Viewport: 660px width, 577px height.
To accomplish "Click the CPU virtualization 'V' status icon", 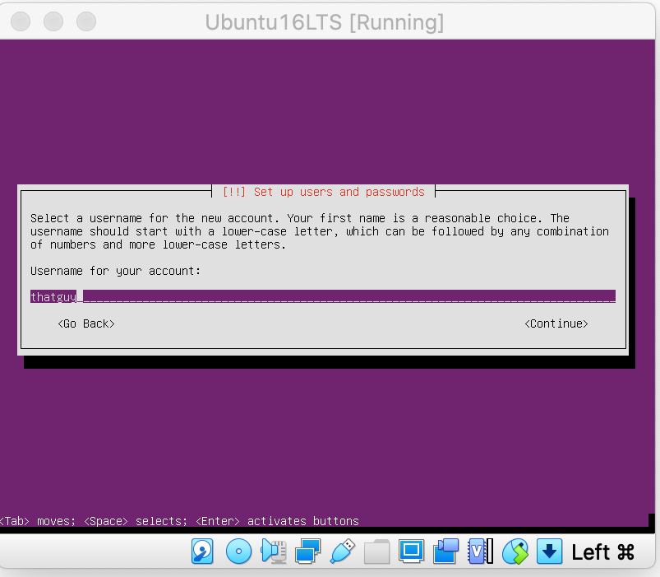I will point(480,551).
